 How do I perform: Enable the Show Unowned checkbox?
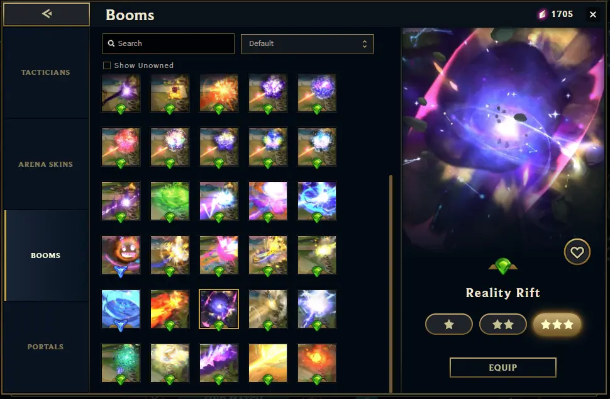click(x=107, y=65)
